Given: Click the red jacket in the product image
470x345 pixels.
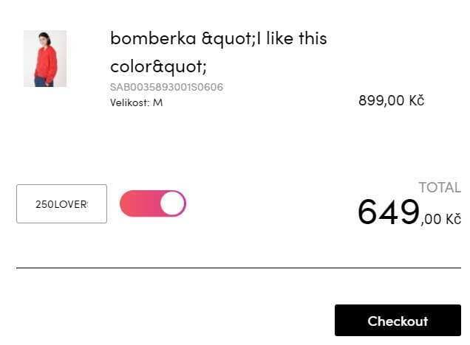Looking at the screenshot, I should click(45, 63).
